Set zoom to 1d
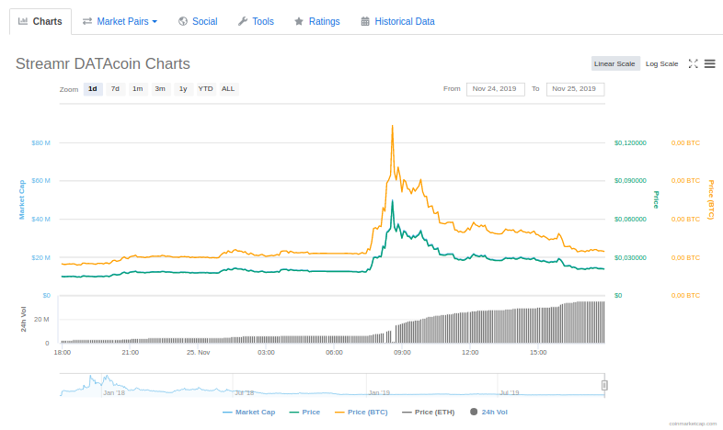 (93, 89)
